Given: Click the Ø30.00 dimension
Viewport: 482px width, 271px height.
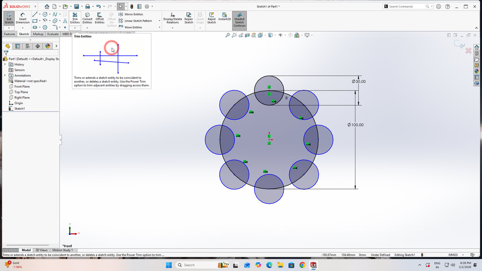Looking at the screenshot, I should tap(359, 81).
